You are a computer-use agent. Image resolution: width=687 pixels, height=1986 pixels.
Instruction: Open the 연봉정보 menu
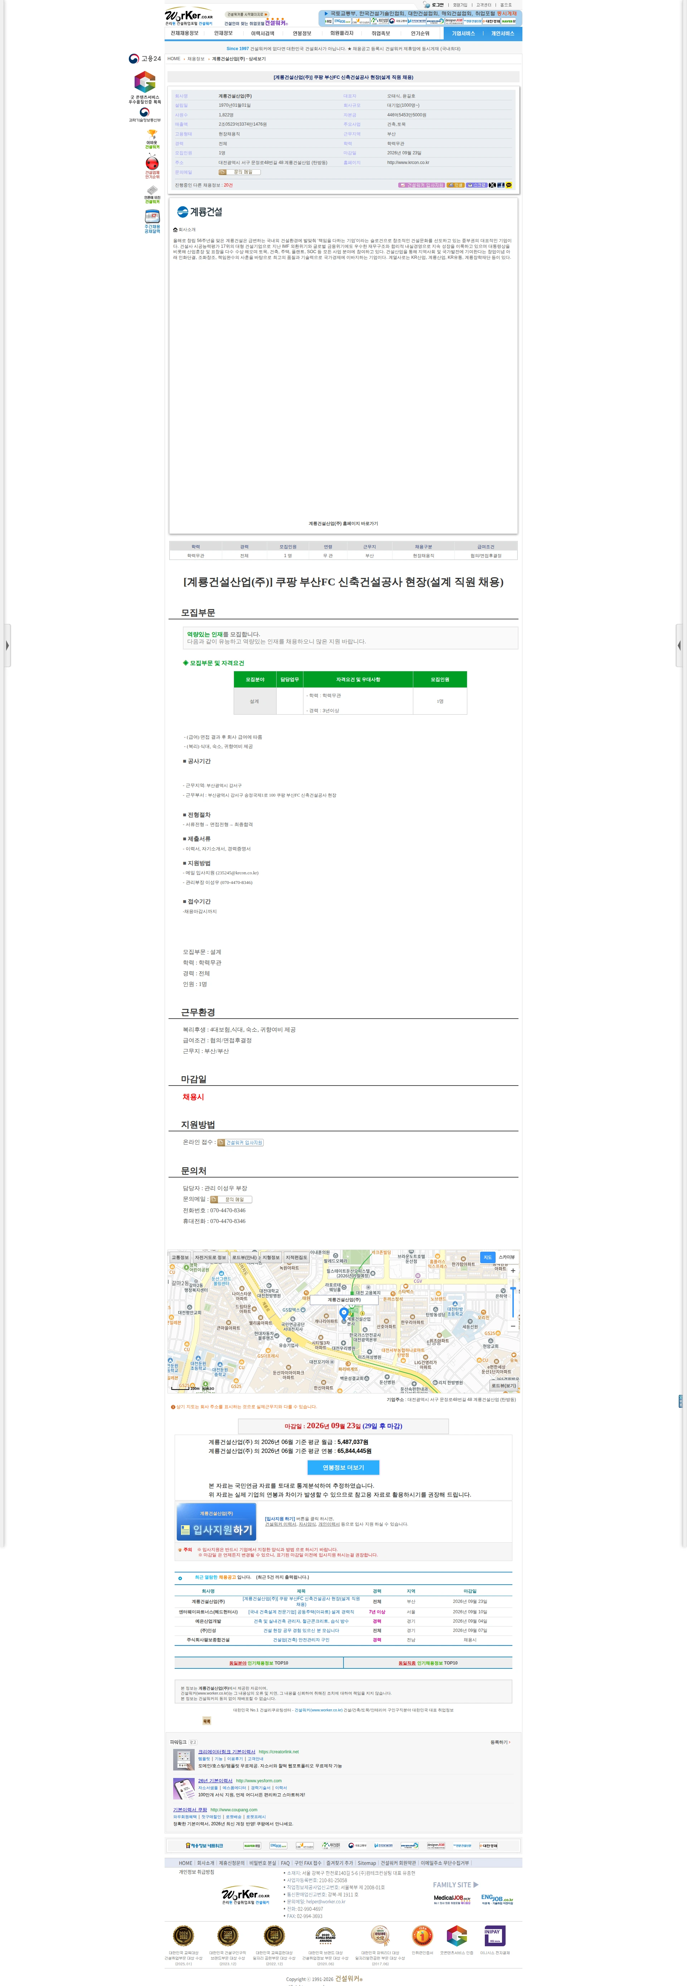coord(302,34)
